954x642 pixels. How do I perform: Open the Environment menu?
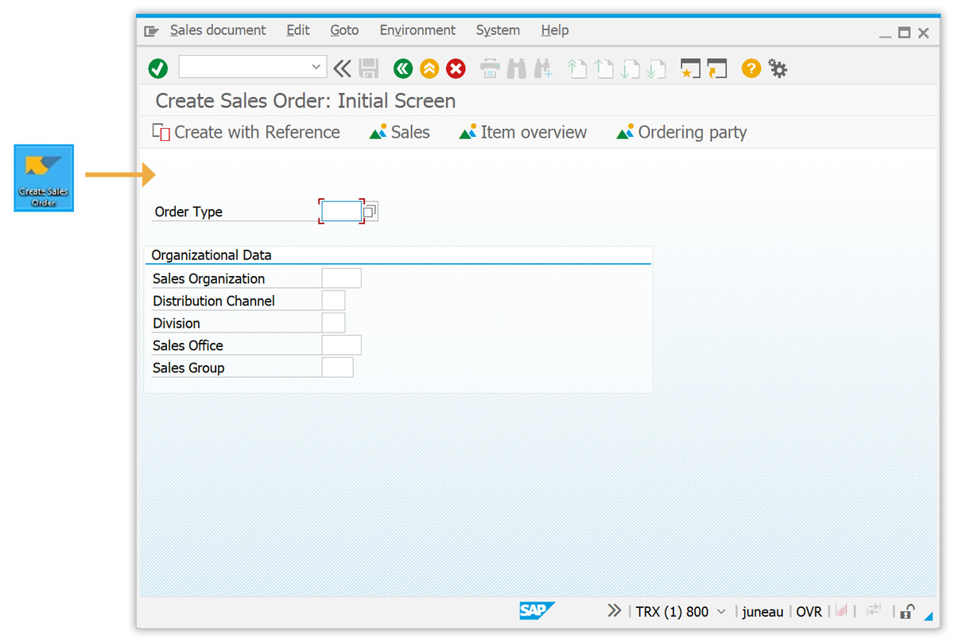coord(417,30)
